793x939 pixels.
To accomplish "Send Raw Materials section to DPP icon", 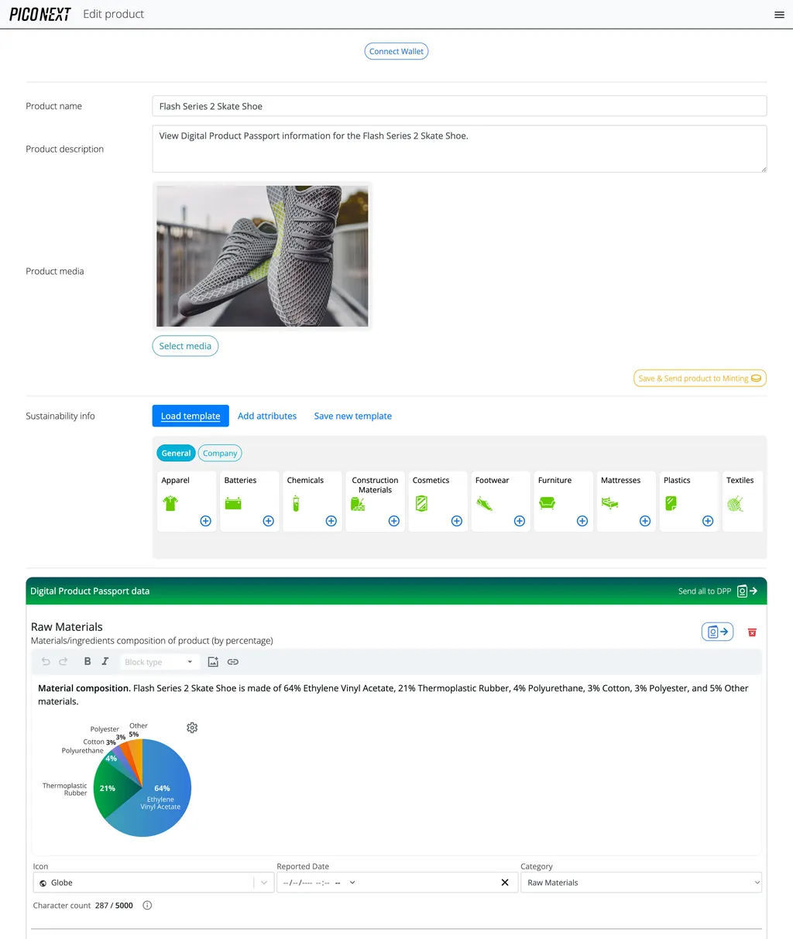I will click(716, 631).
